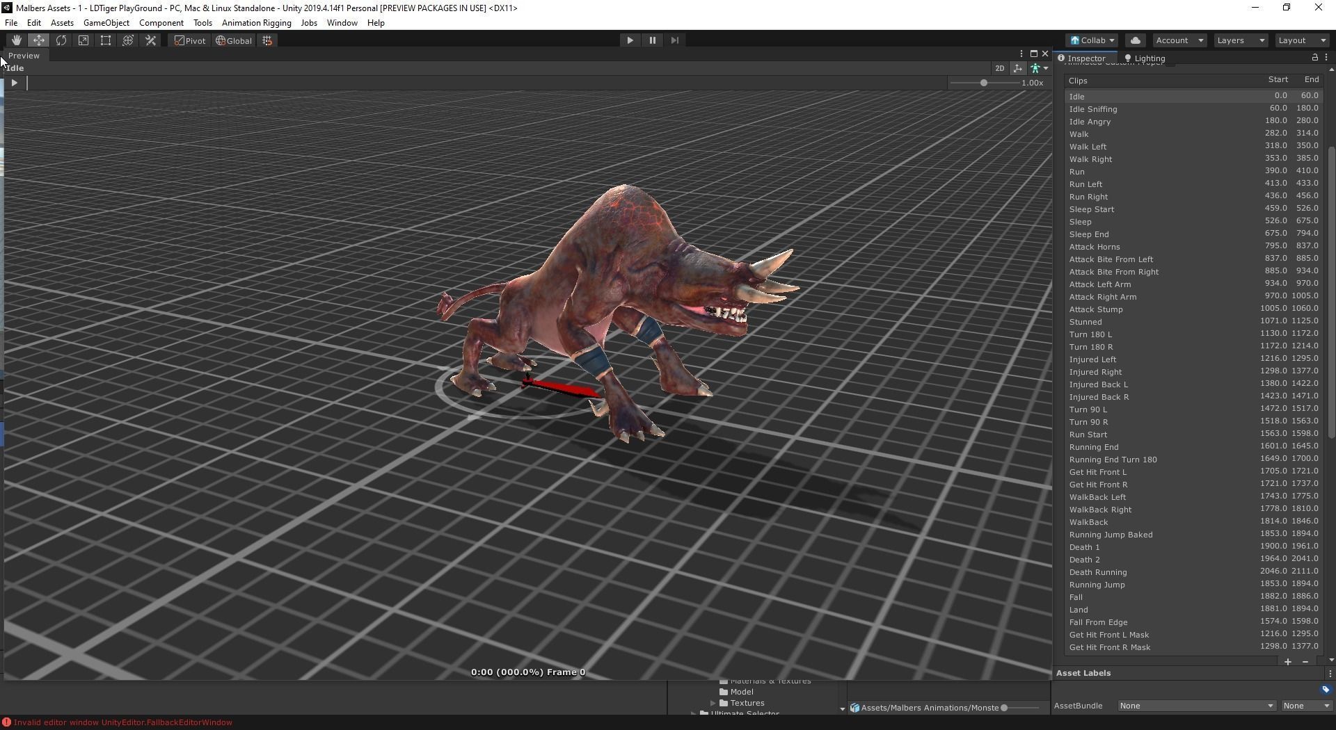Viewport: 1336px width, 730px height.
Task: Open the Layout dropdown
Action: click(x=1302, y=40)
